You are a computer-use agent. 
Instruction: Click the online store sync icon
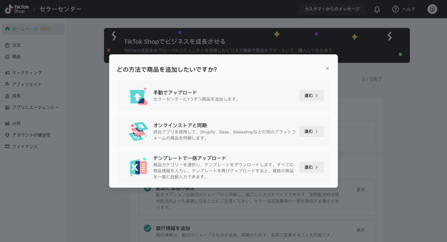138,131
